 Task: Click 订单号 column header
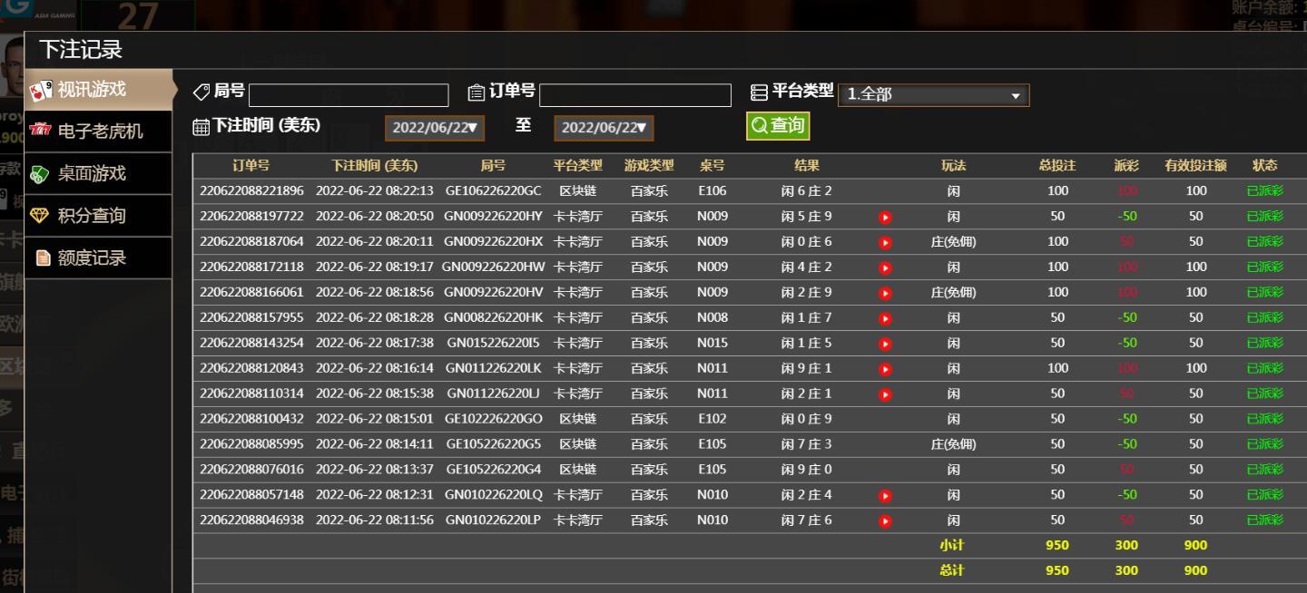pyautogui.click(x=251, y=166)
